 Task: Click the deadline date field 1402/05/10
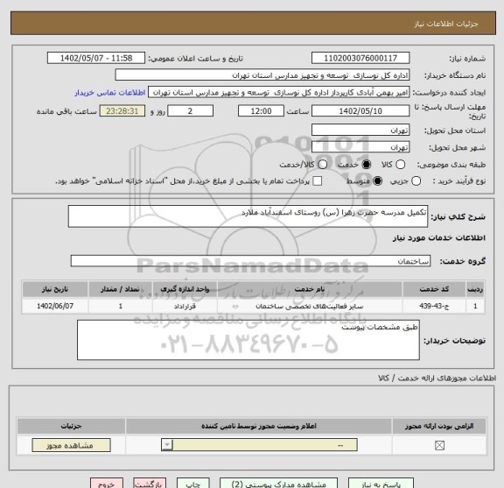click(x=360, y=111)
